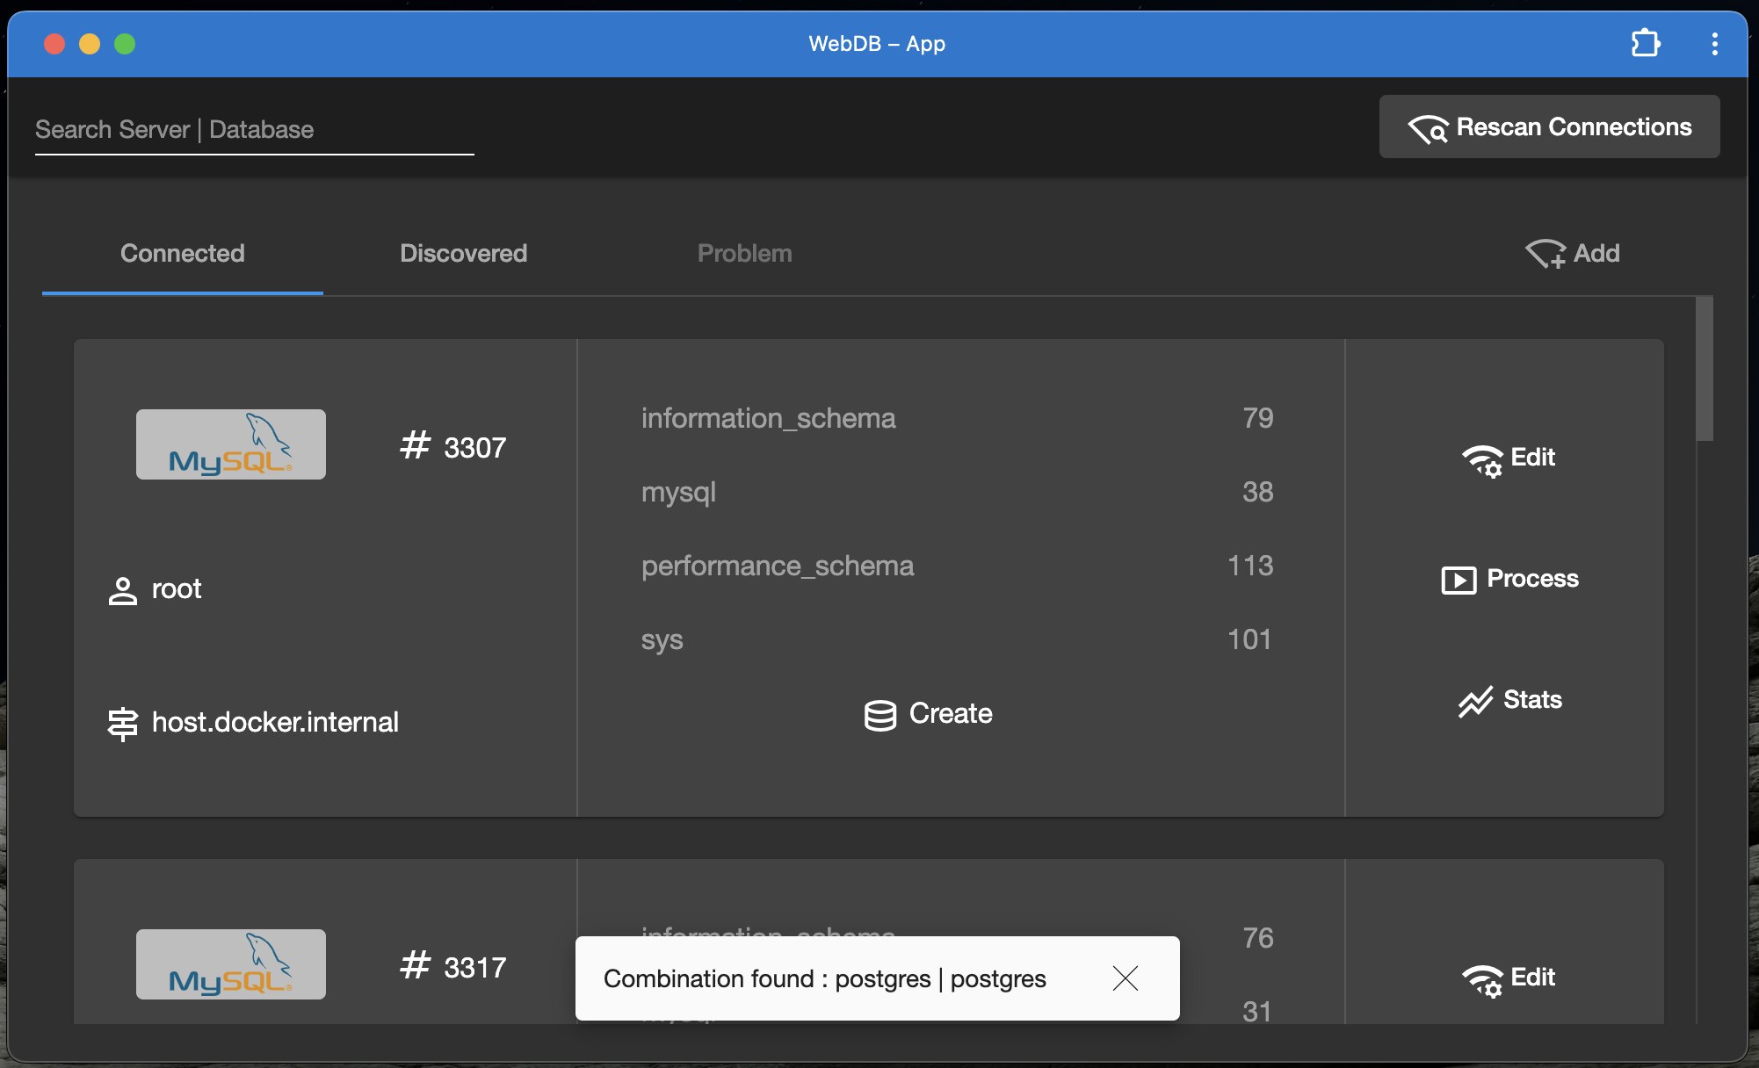
Task: Click the extensions puzzle icon in title bar
Action: click(x=1646, y=43)
